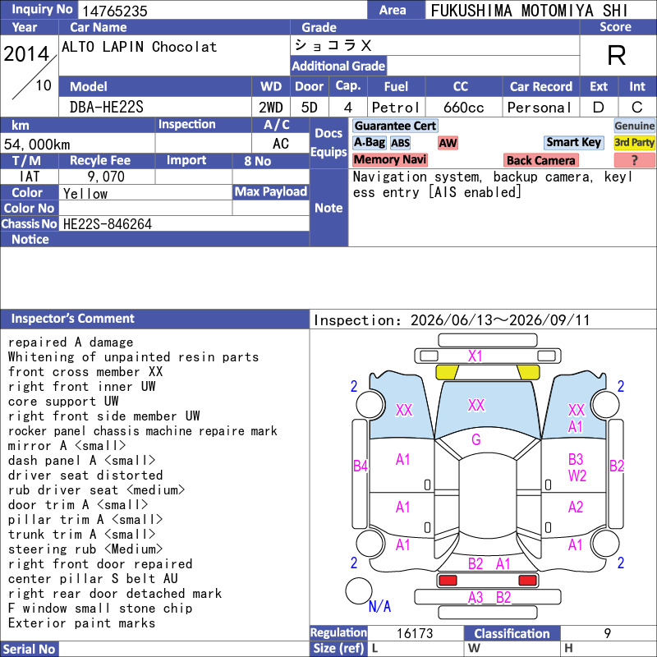
Task: Click the comment 'right front door repaired'
Action: (100, 563)
